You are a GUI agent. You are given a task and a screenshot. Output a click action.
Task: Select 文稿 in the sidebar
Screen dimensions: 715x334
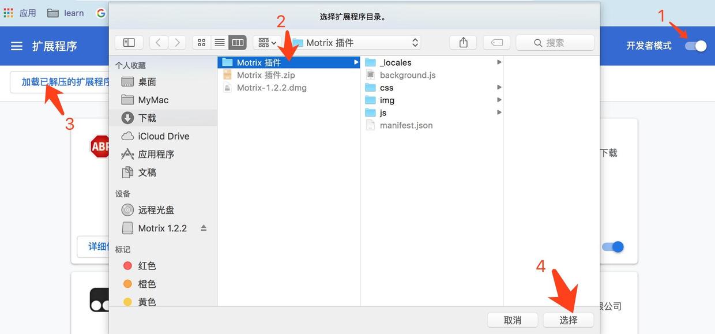tap(163, 172)
